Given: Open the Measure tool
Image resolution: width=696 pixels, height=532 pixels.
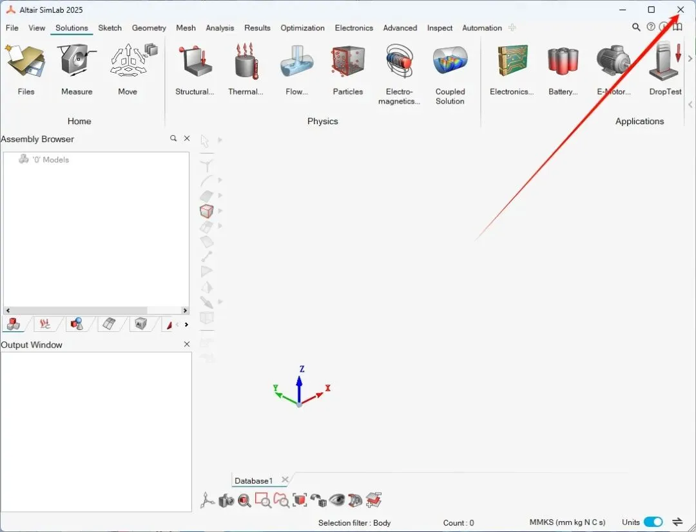Looking at the screenshot, I should click(x=77, y=69).
